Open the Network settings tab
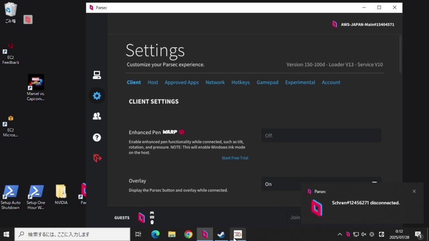This screenshot has height=241, width=429. pyautogui.click(x=215, y=82)
